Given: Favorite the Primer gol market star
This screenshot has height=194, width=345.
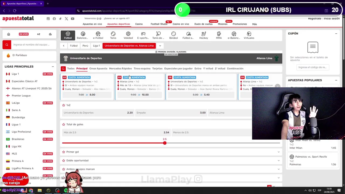Looking at the screenshot, I should point(64,152).
